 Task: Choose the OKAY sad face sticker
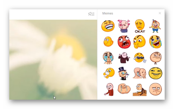tap(140, 26)
